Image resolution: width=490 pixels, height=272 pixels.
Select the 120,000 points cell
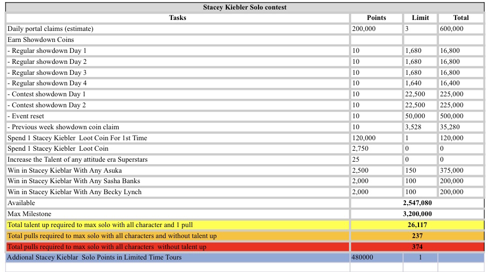pyautogui.click(x=376, y=138)
